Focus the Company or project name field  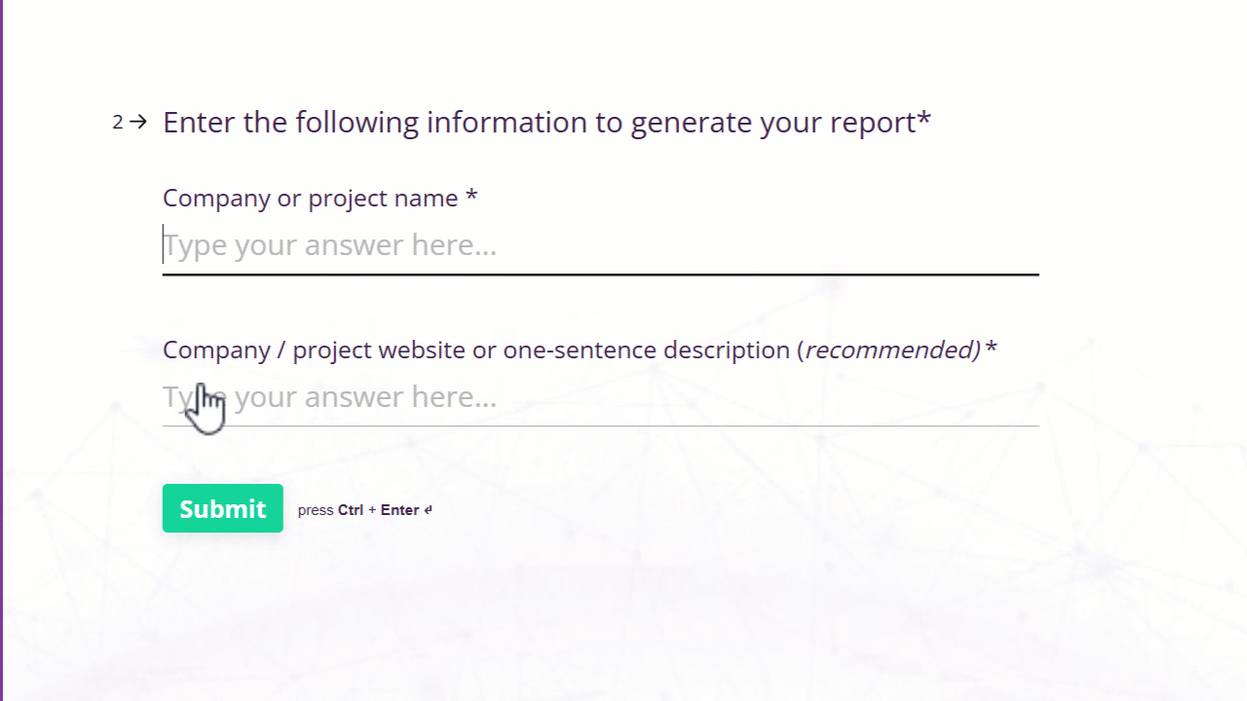click(600, 245)
